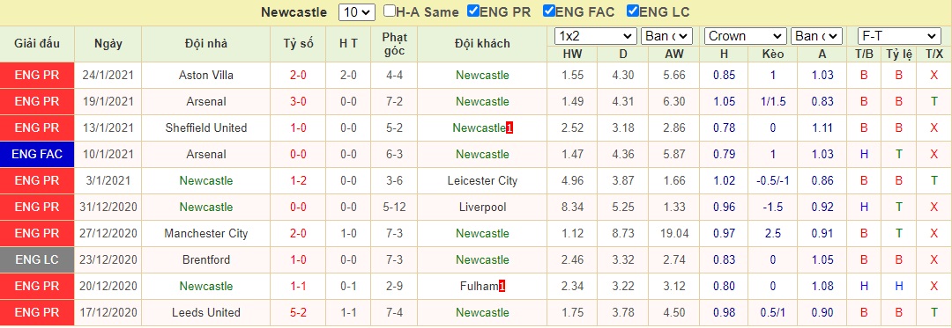Click the blue ENG FAC league badge
The height and width of the screenshot is (328, 952).
coord(37,154)
